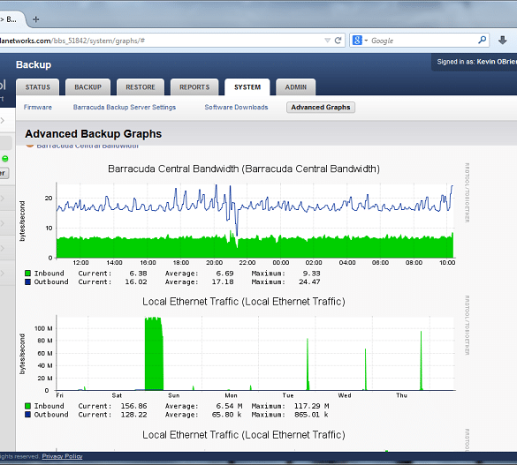Switch to the REPORTS tab

[x=194, y=87]
